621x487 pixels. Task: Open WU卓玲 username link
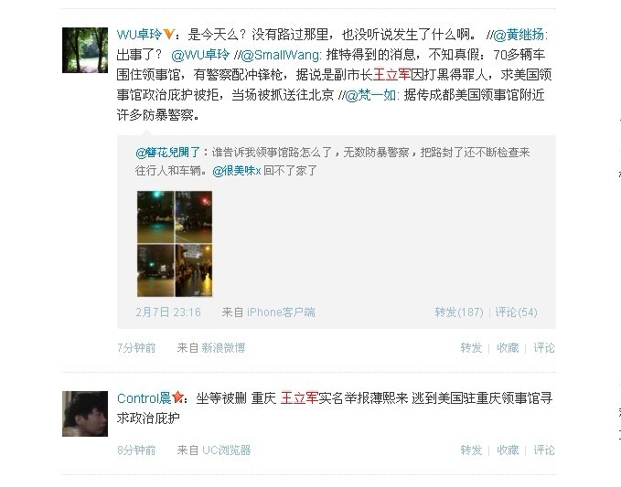click(139, 35)
